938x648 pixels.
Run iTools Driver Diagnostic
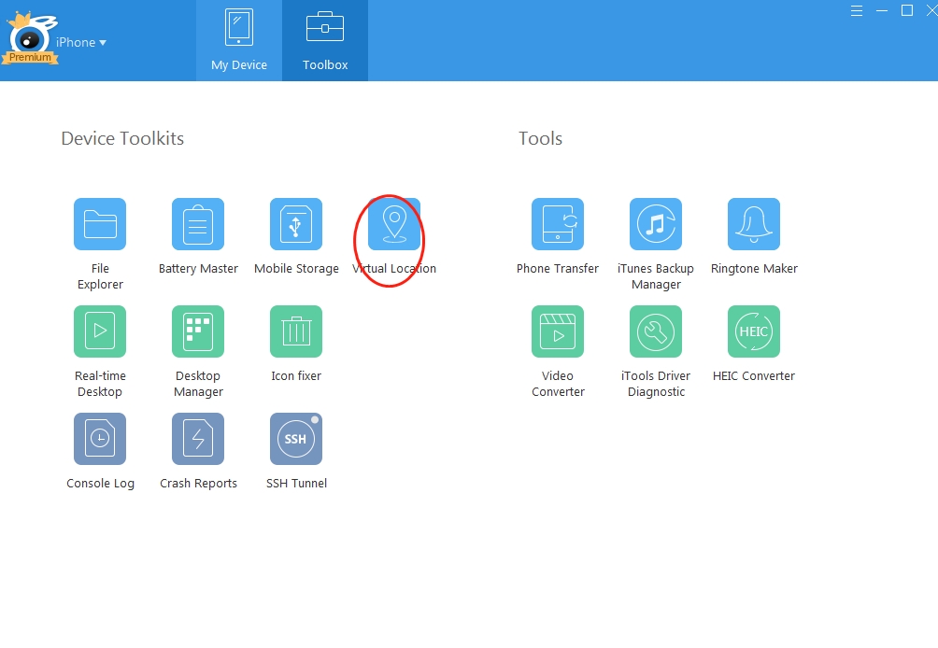click(x=656, y=331)
